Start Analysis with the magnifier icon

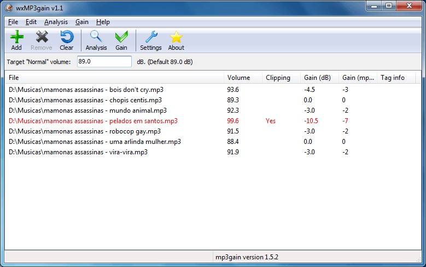point(96,37)
